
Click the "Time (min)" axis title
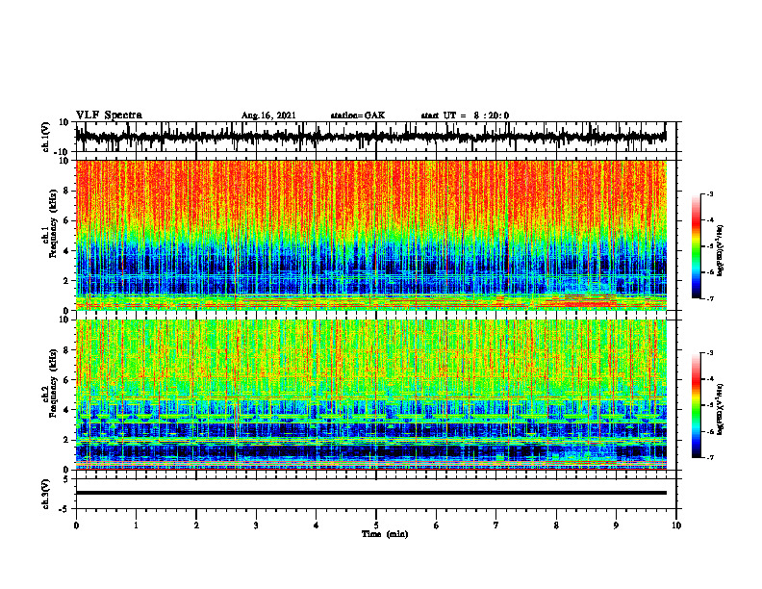[x=385, y=534]
